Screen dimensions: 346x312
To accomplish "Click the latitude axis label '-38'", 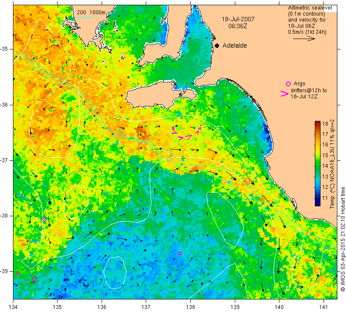I will [4, 216].
